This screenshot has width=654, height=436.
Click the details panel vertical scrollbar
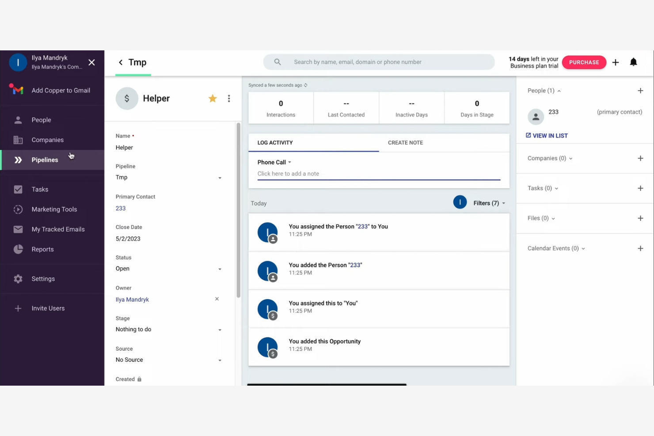pos(238,210)
